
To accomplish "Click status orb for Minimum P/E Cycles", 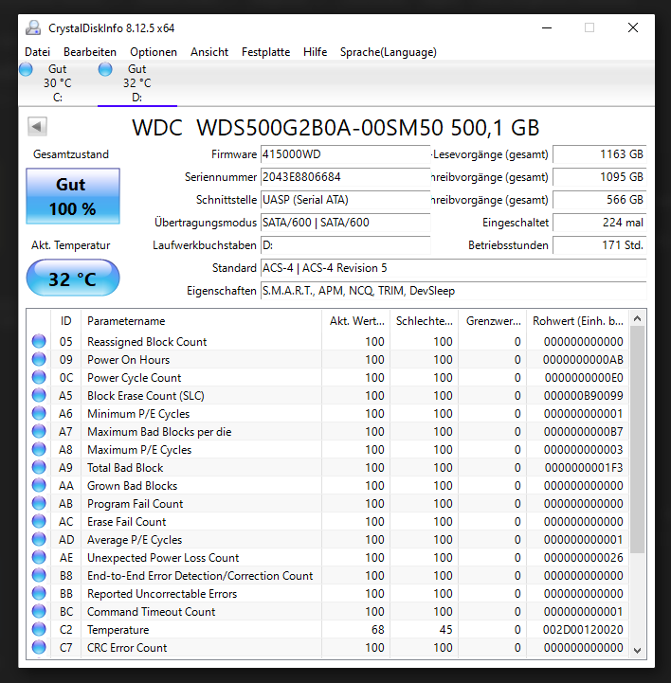I will pyautogui.click(x=39, y=413).
